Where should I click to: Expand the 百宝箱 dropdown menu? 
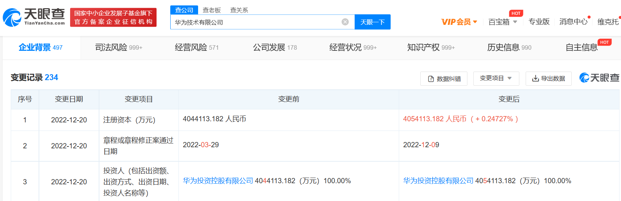click(x=503, y=22)
